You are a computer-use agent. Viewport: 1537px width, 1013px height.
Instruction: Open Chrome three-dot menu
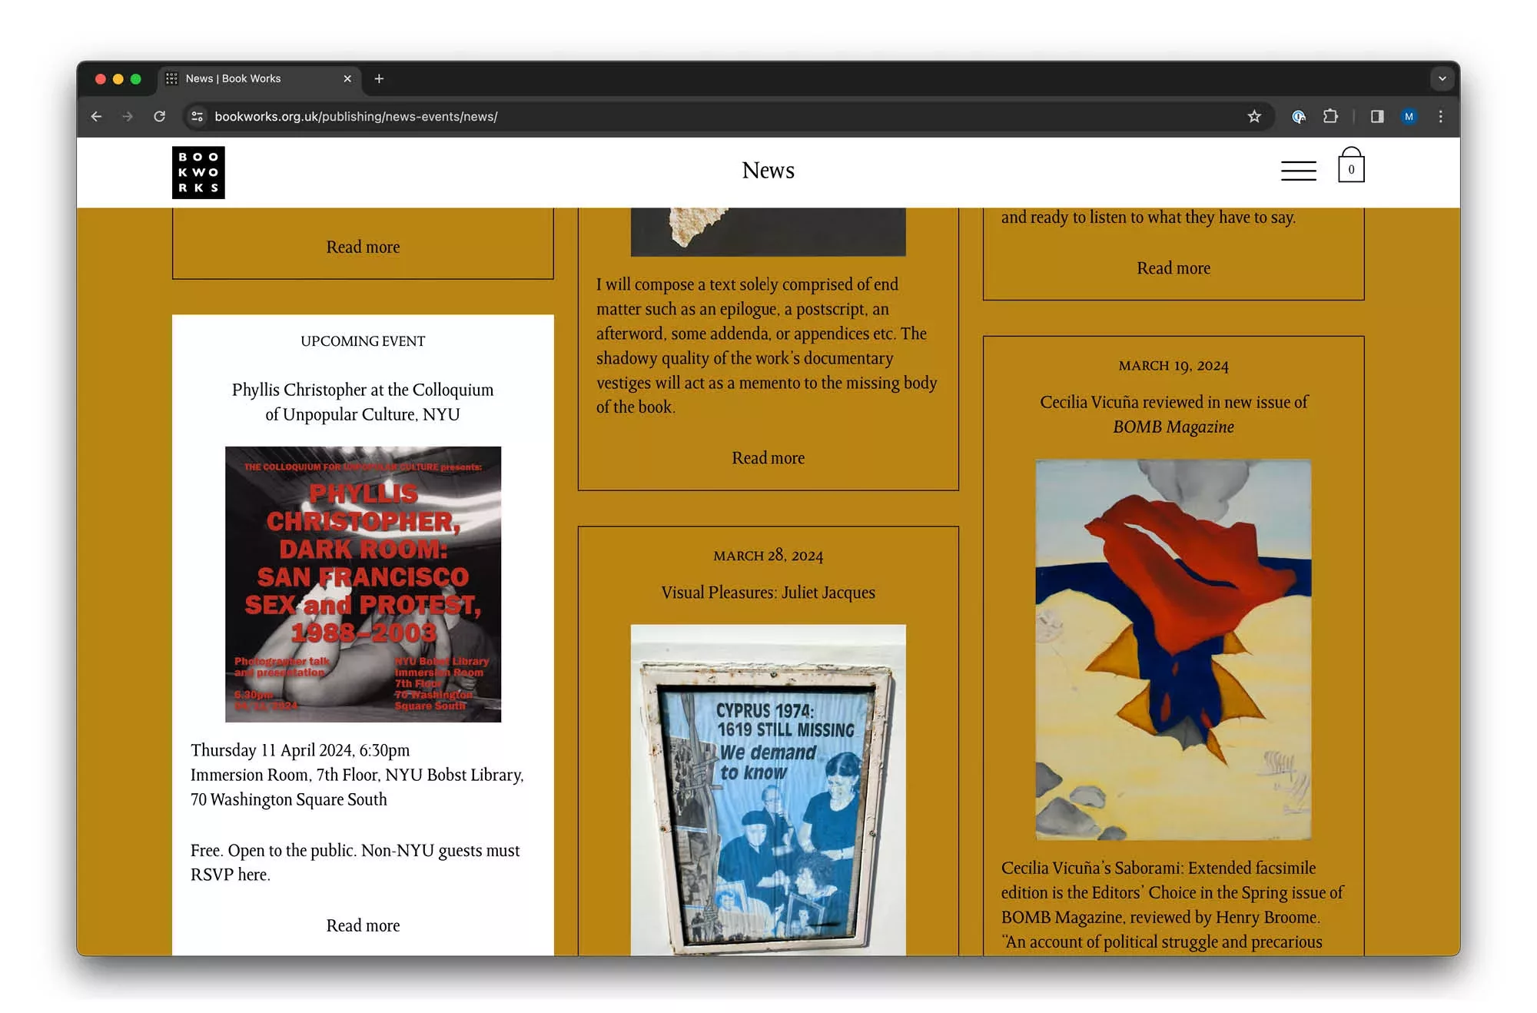[1440, 116]
